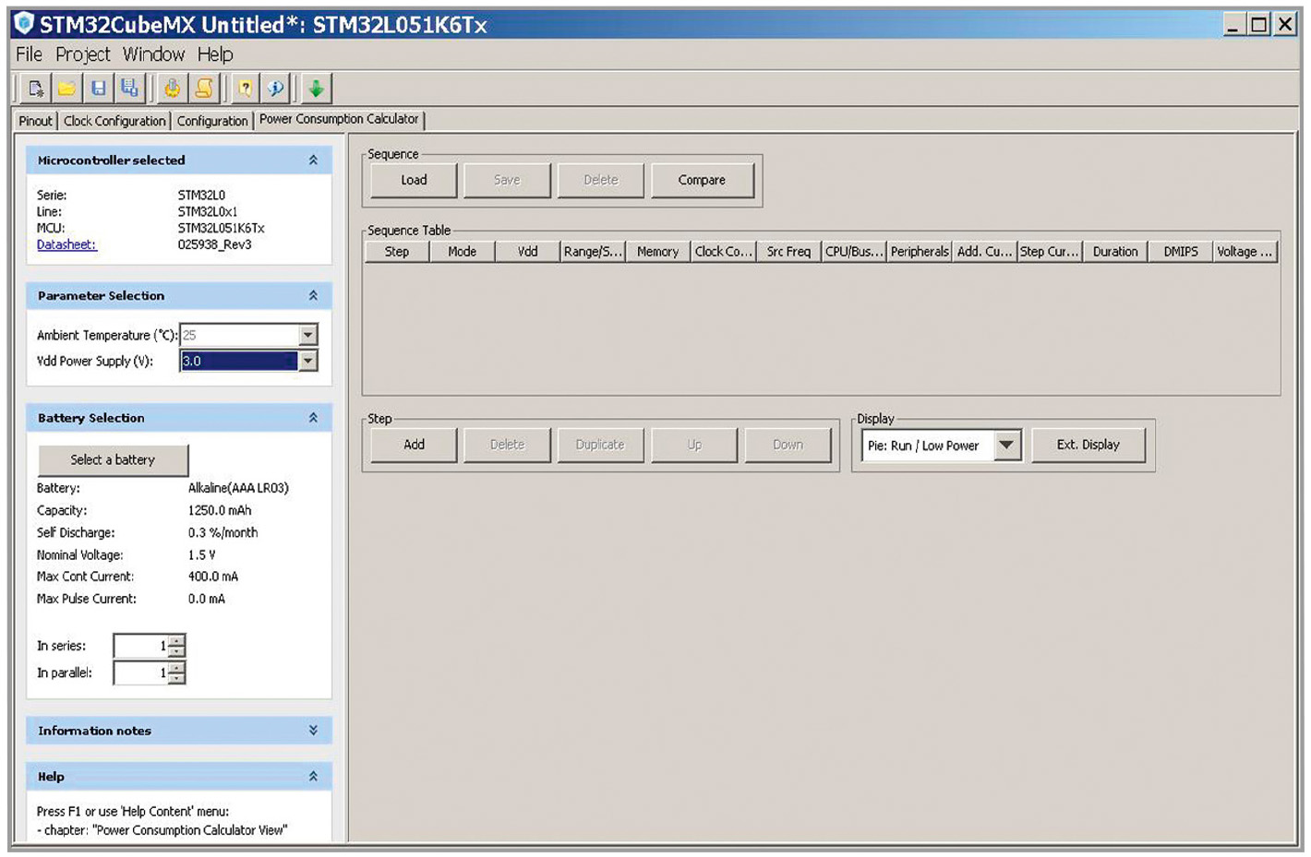Click the Step Cur... column header
This screenshot has width=1311, height=857.
click(x=1050, y=252)
